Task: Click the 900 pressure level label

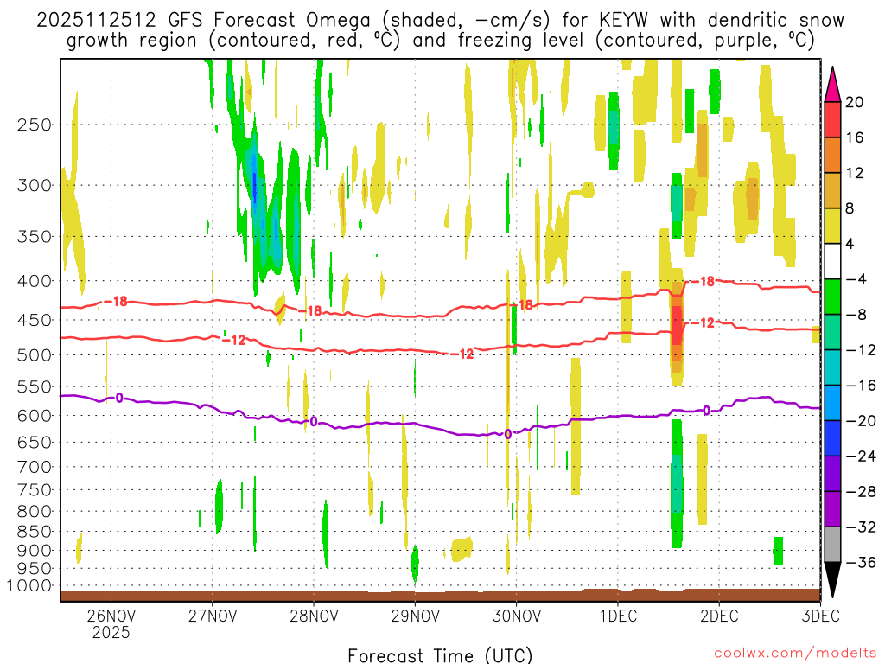Action: [35, 551]
